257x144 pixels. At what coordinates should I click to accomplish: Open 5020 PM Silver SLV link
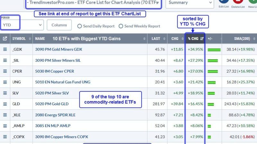point(52,93)
